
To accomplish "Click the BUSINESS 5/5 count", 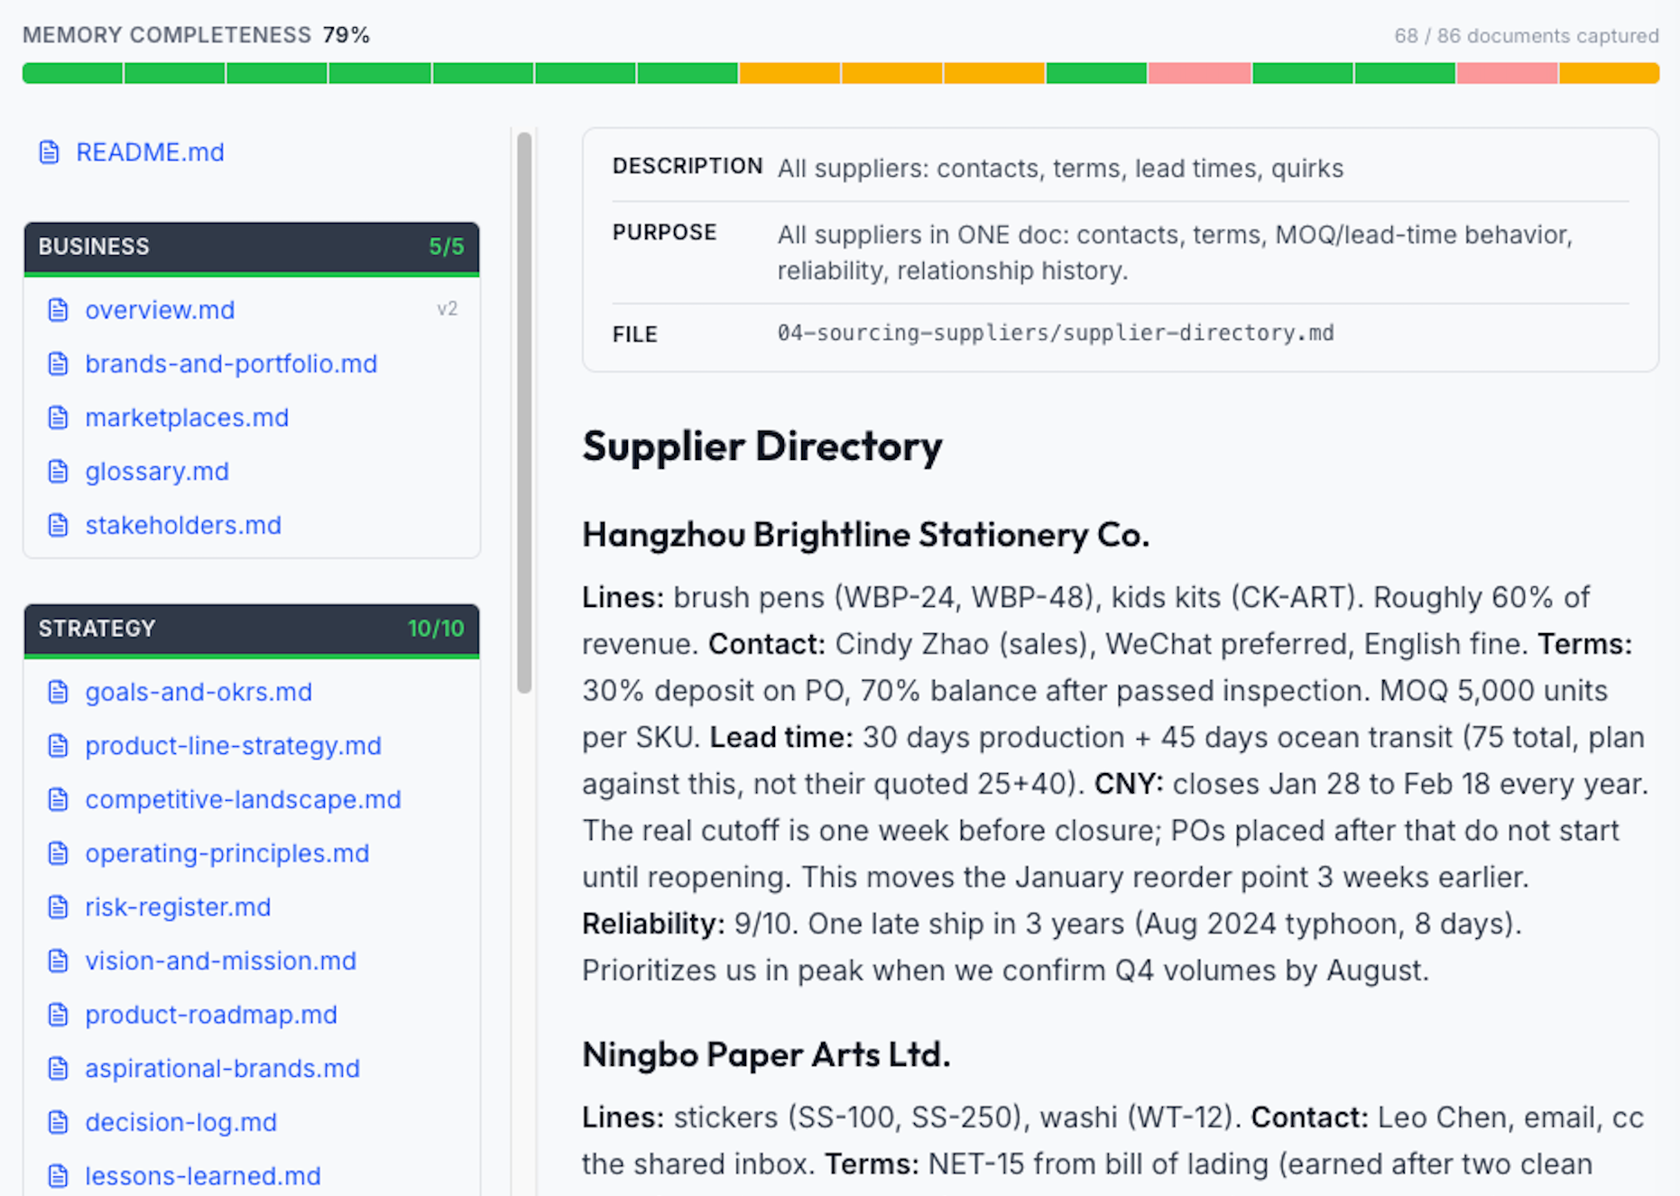I will [447, 247].
